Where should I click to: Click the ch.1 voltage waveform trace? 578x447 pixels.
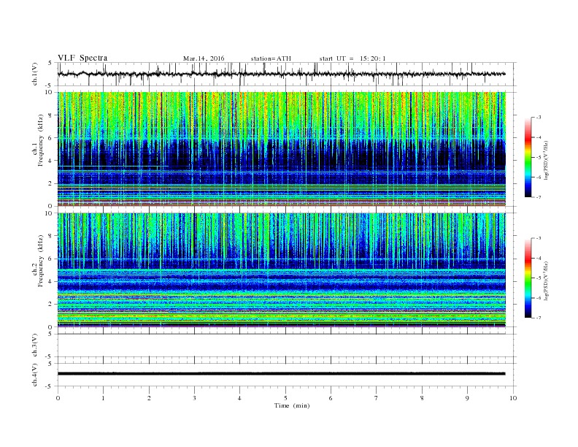tap(281, 74)
